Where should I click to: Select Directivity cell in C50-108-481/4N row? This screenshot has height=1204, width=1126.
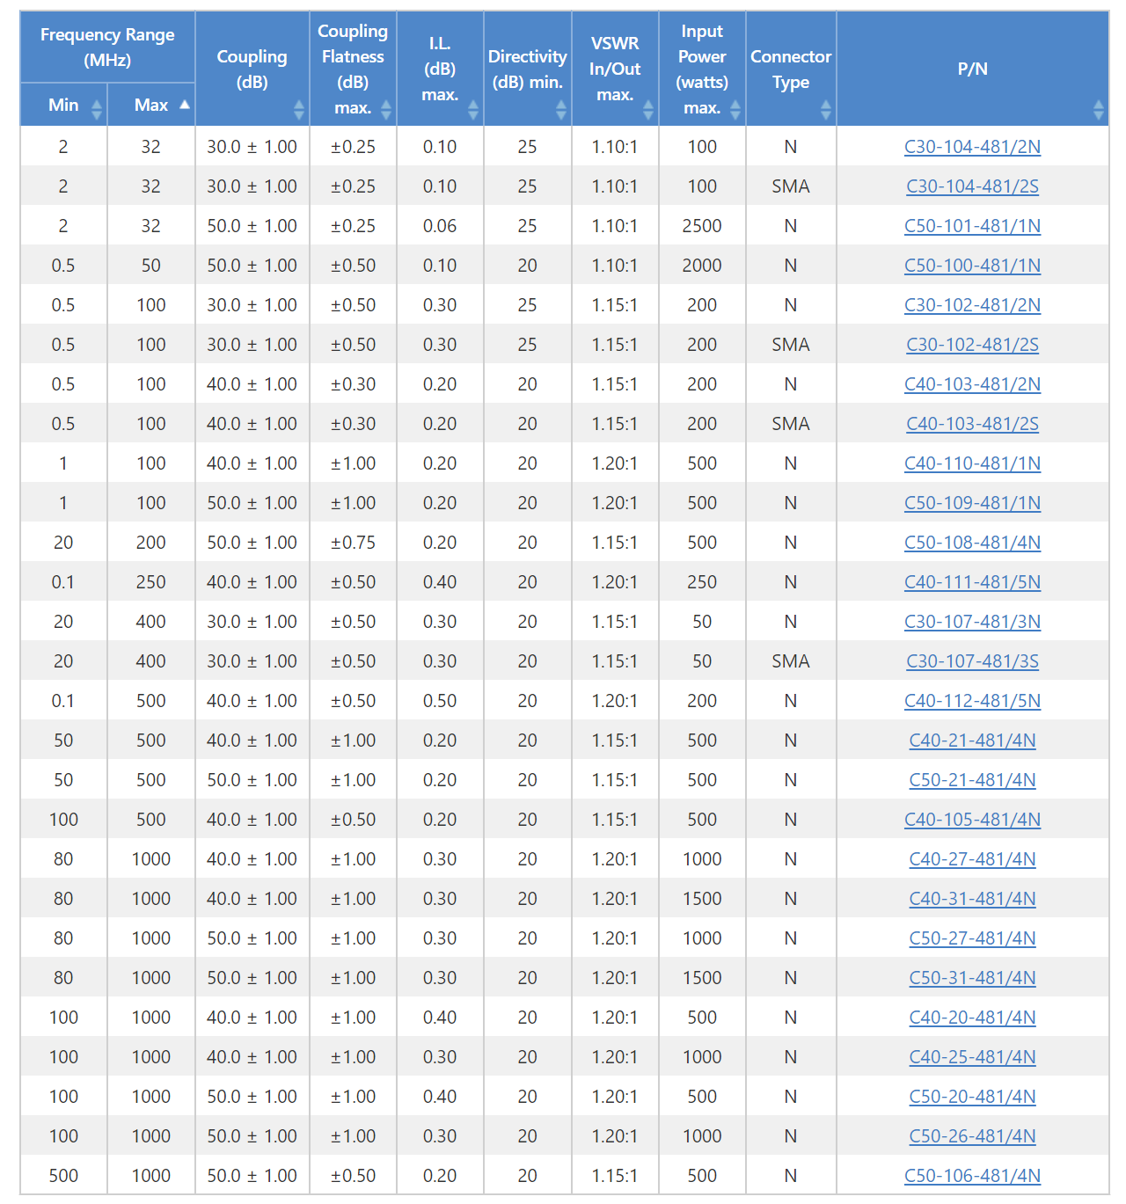(x=527, y=543)
